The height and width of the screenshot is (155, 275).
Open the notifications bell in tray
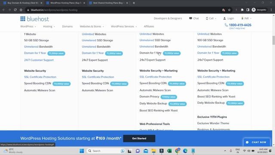pos(270,151)
